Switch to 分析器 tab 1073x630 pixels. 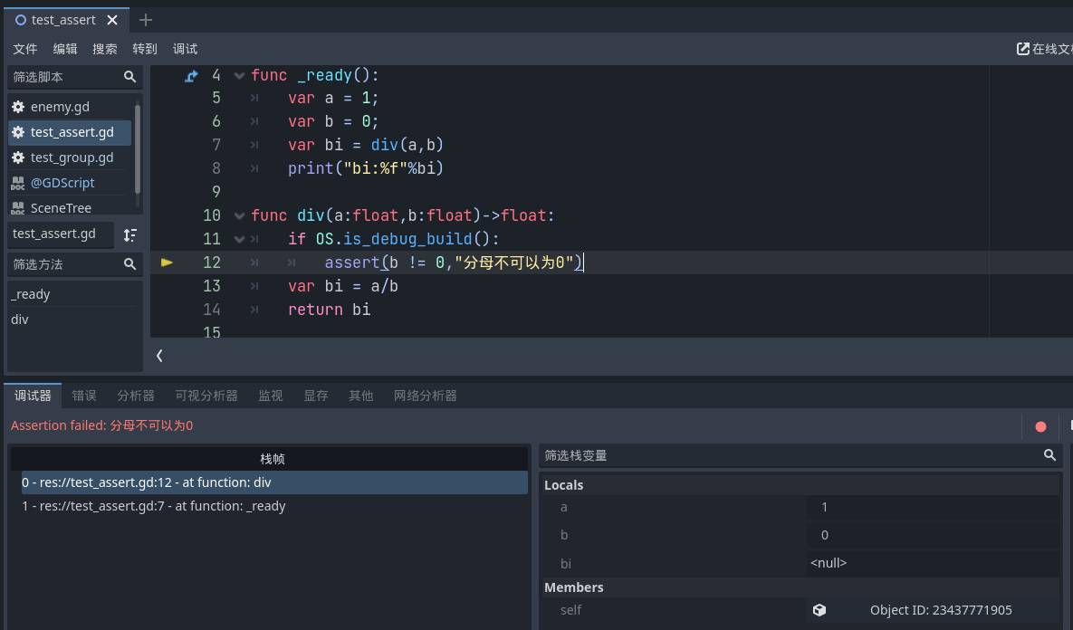(136, 396)
